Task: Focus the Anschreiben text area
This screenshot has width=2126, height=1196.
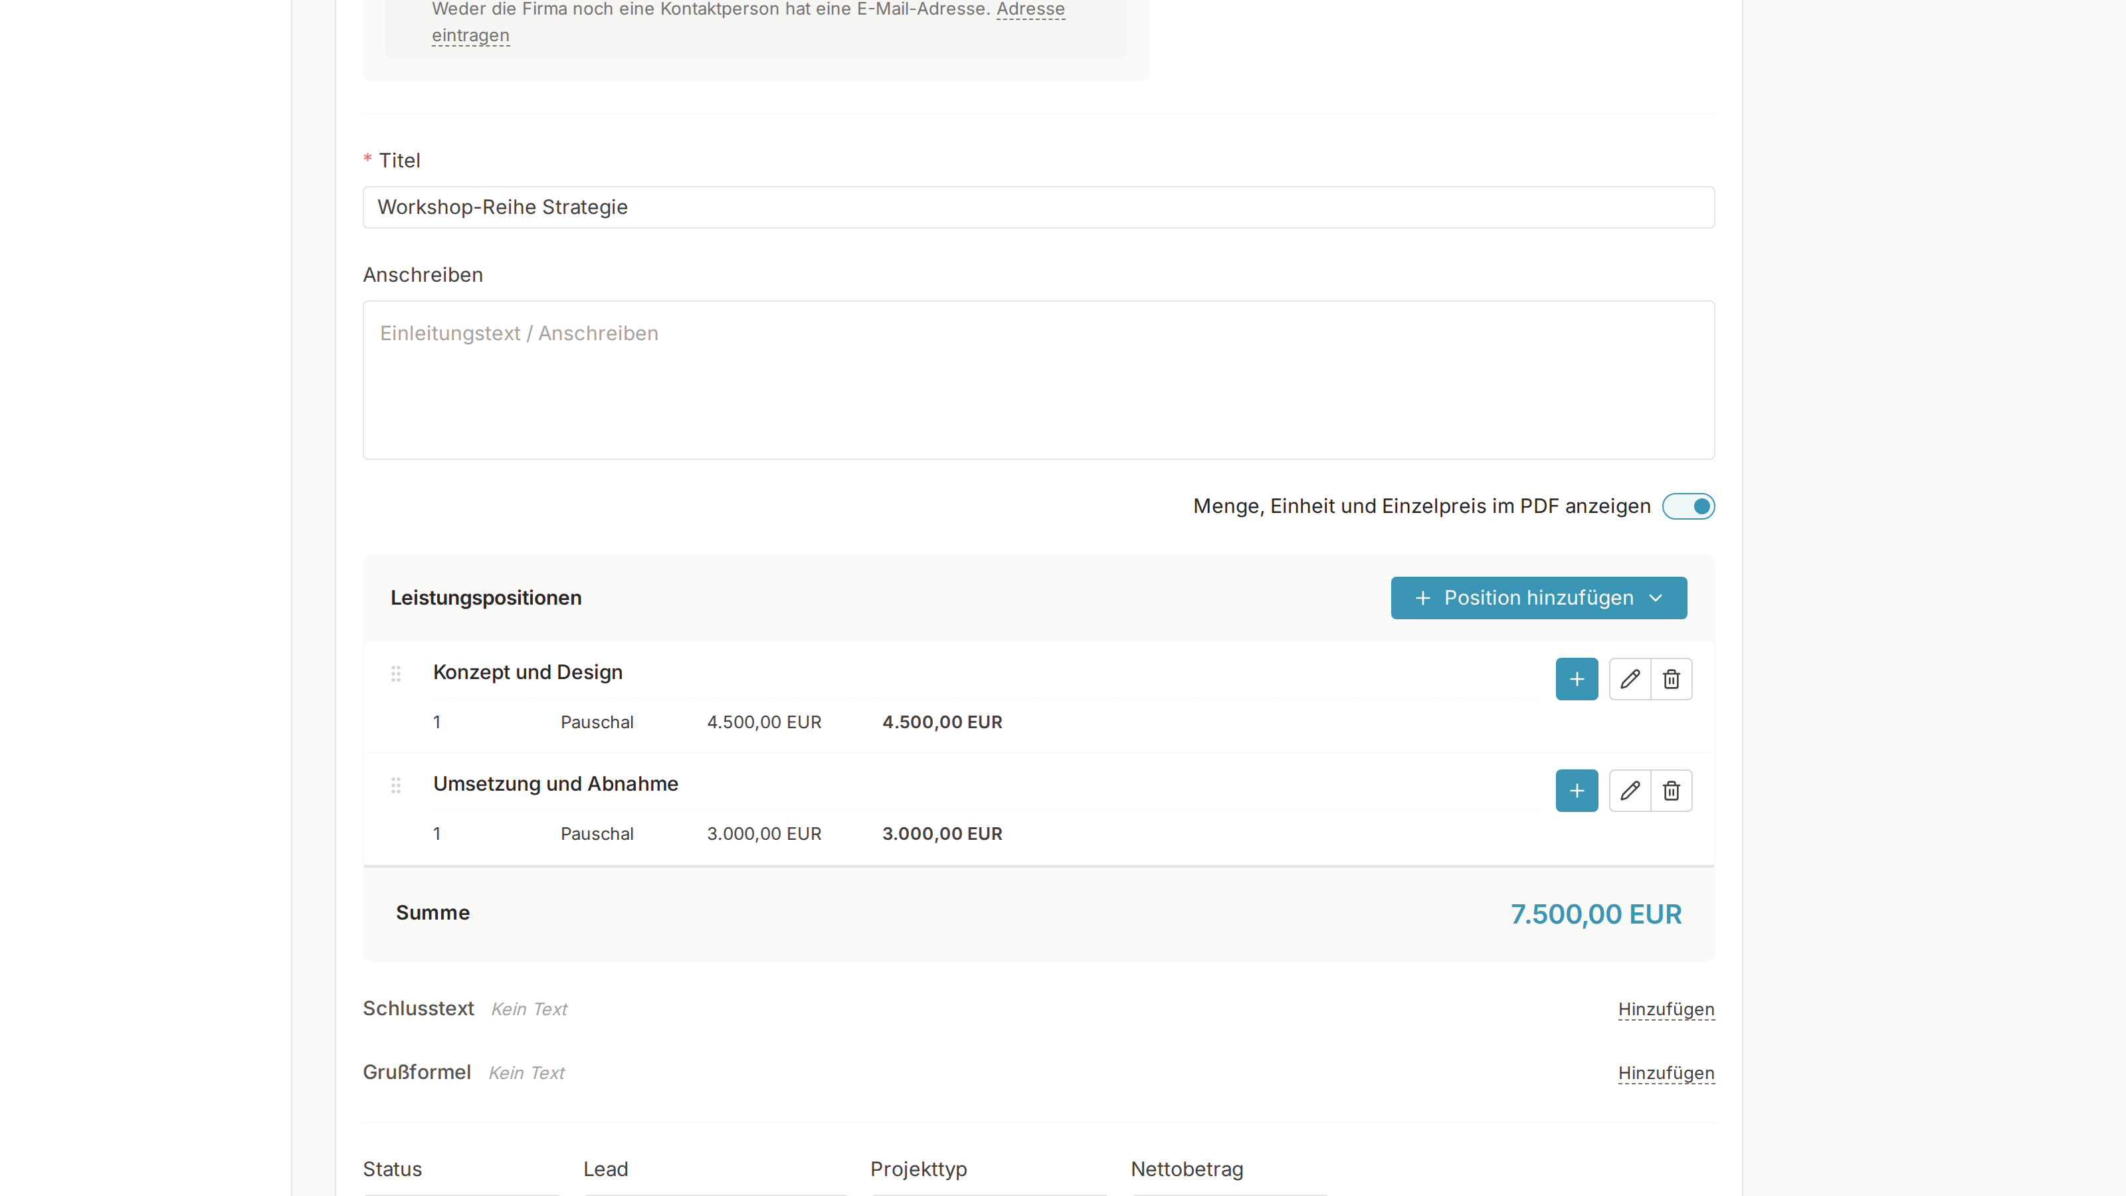Action: [1038, 379]
